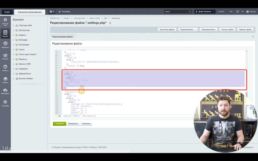Expand the Сервисы tree node
The width and height of the screenshot is (258, 161).
(14, 35)
